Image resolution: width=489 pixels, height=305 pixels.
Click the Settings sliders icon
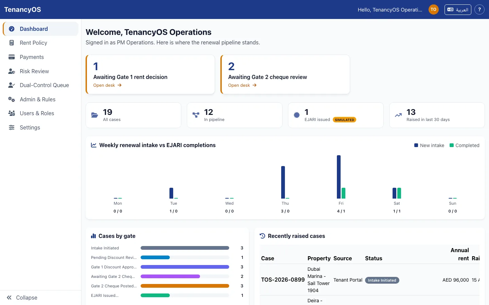pyautogui.click(x=12, y=127)
